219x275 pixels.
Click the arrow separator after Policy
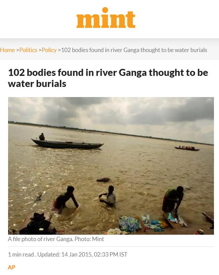click(x=59, y=50)
